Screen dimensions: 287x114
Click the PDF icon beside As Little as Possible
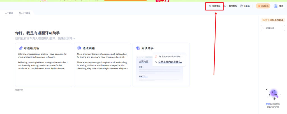(156, 56)
